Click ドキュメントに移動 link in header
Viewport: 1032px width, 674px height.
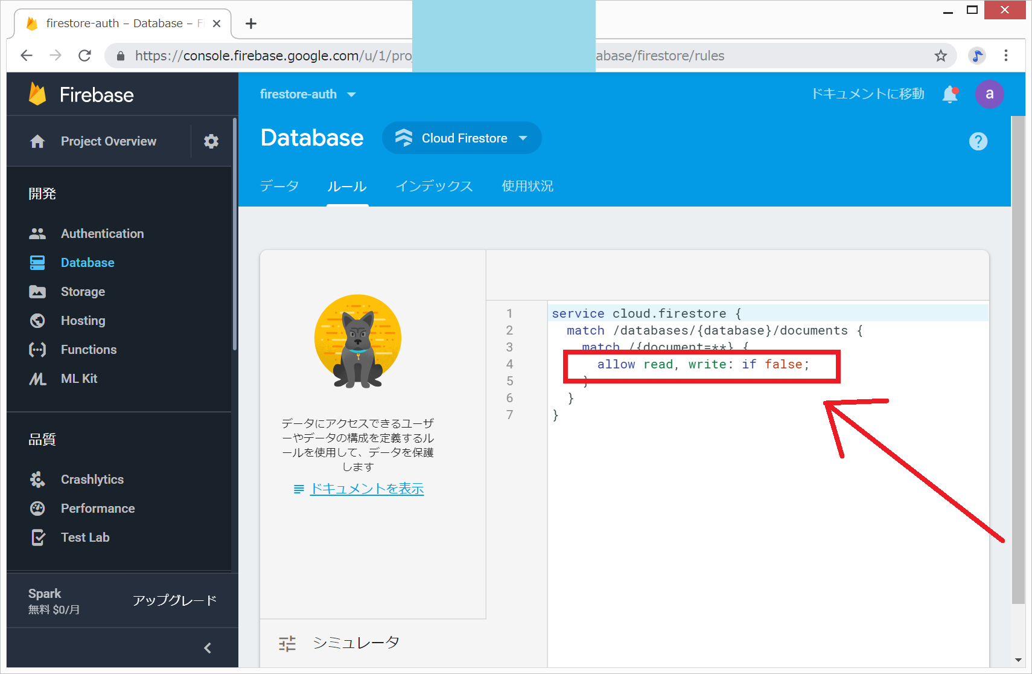(x=867, y=94)
